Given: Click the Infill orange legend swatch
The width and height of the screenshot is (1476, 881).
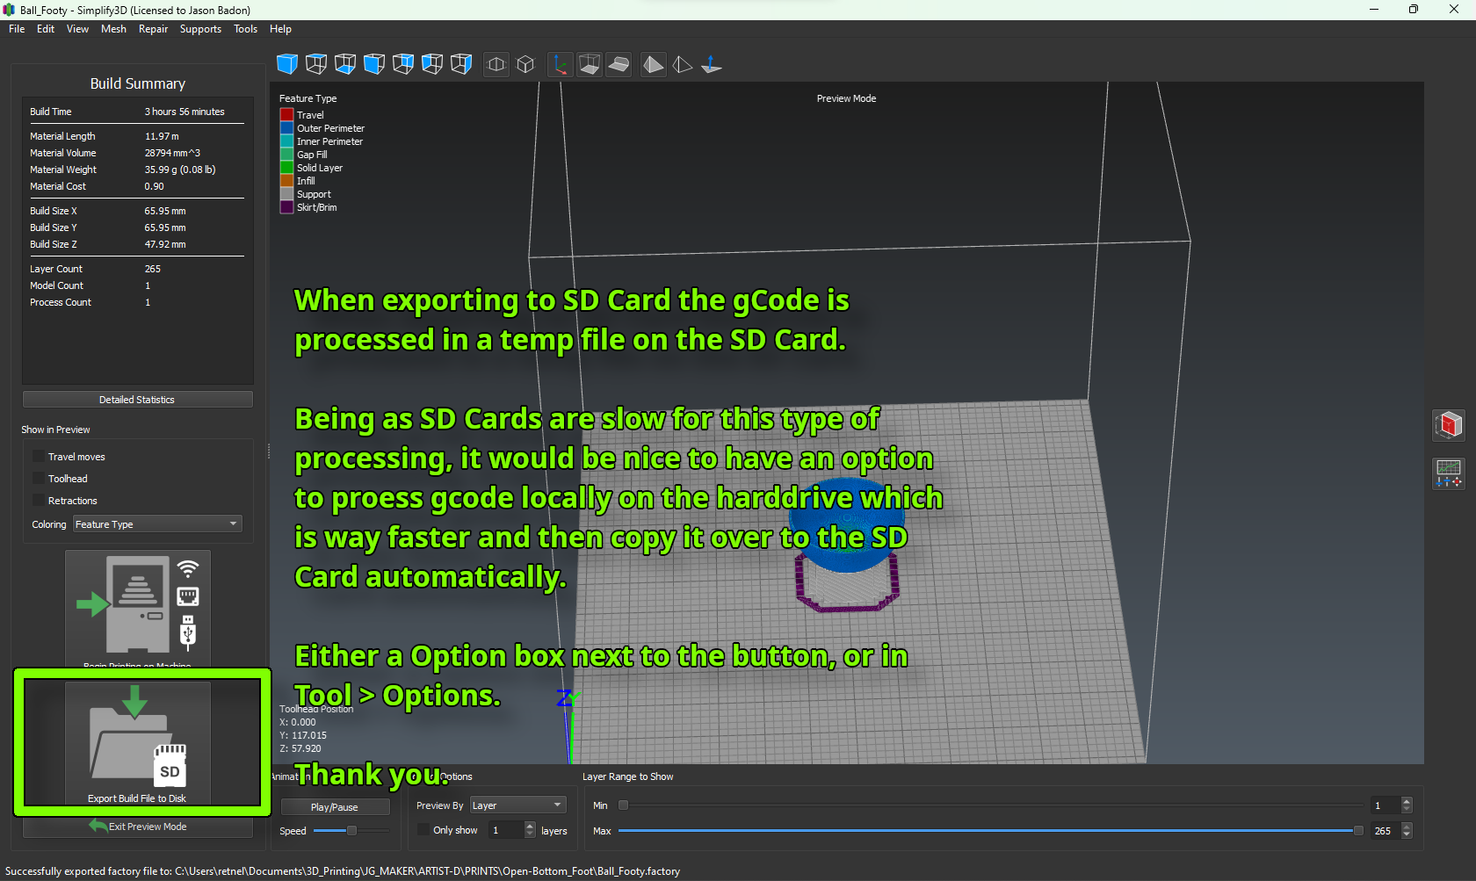Looking at the screenshot, I should 286,181.
